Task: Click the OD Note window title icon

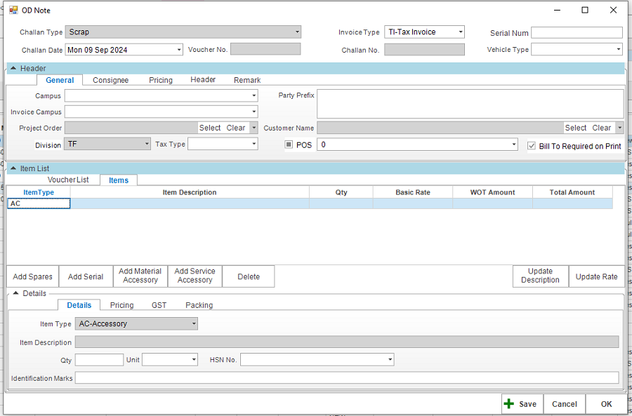Action: click(x=13, y=11)
